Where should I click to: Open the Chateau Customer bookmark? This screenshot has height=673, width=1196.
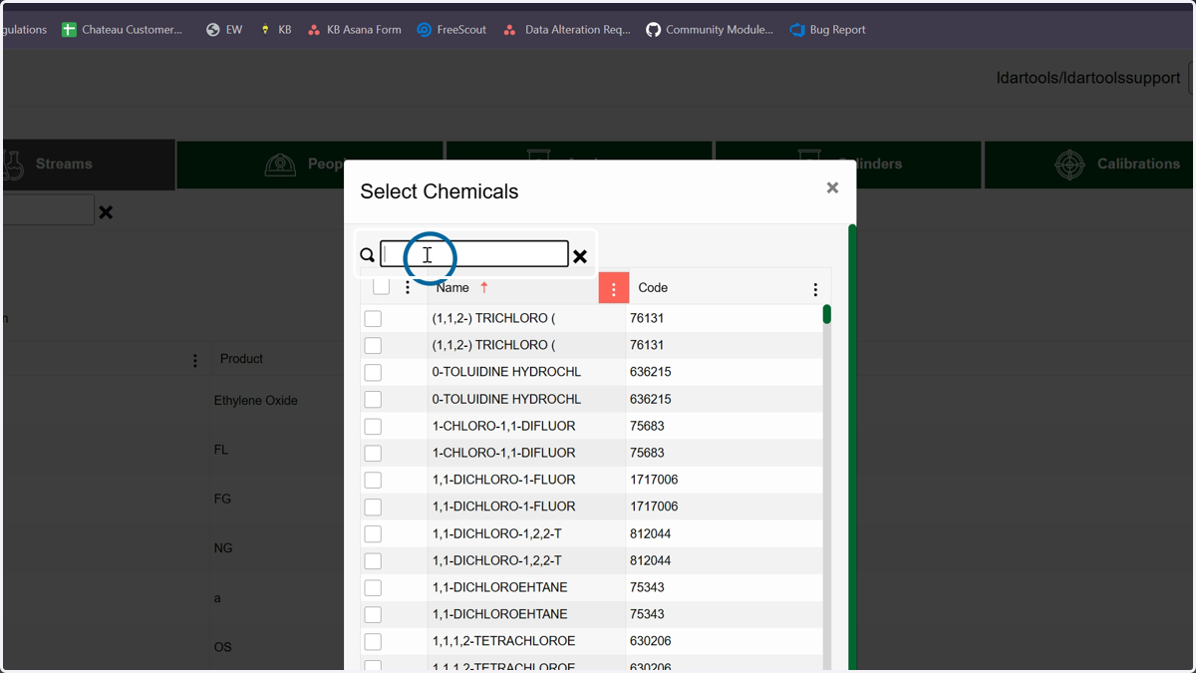122,30
